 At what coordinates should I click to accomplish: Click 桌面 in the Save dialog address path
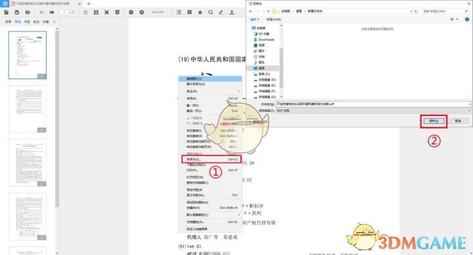click(x=299, y=11)
